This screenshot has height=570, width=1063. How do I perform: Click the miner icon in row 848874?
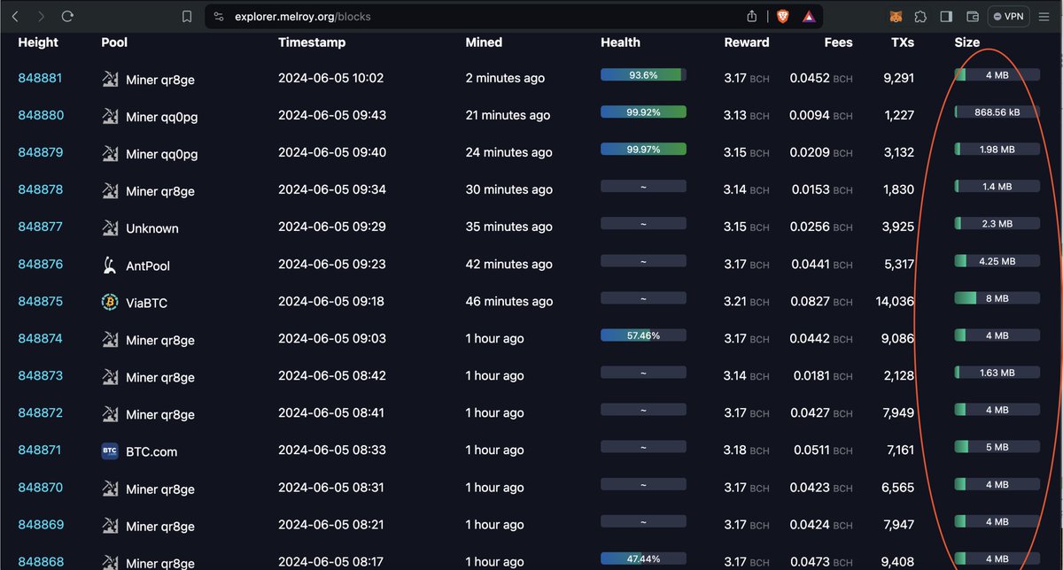[x=110, y=339]
